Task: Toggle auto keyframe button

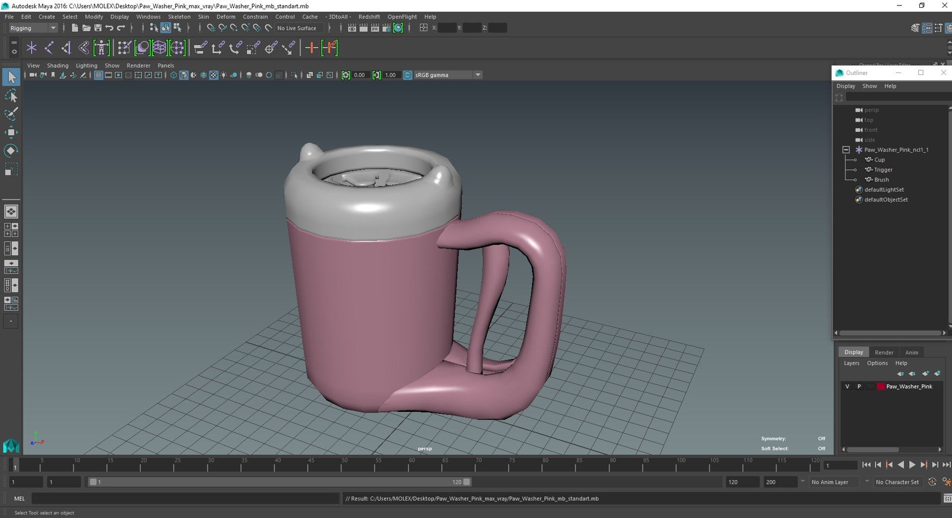Action: pos(932,482)
